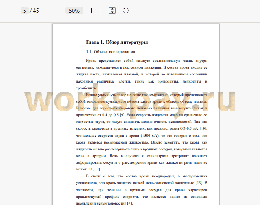Click the word "тромбоциты" in the first paragraph
The image size is (260, 205).
click(x=87, y=88)
